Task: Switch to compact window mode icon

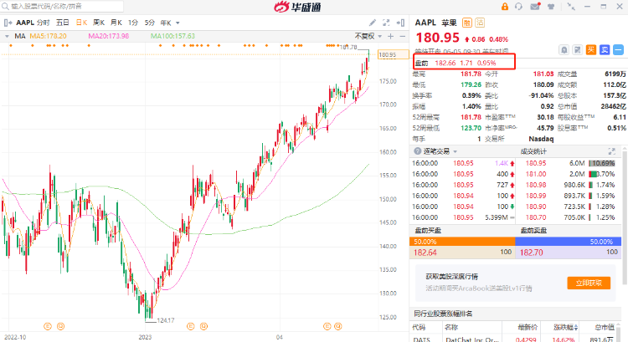Action: (x=571, y=7)
